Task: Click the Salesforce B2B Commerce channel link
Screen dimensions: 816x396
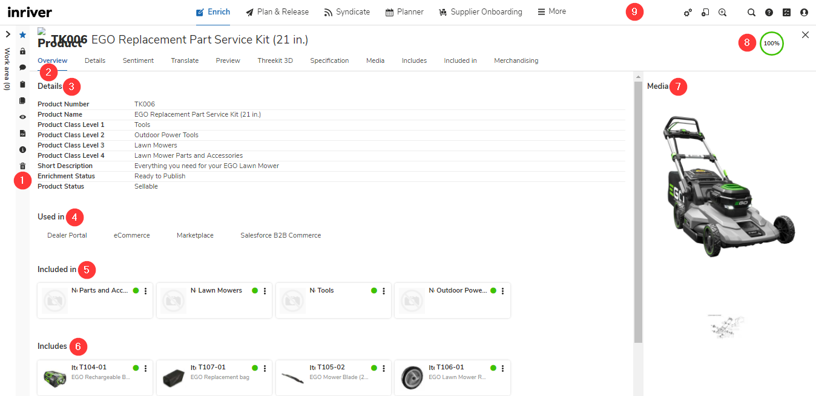Action: click(281, 235)
